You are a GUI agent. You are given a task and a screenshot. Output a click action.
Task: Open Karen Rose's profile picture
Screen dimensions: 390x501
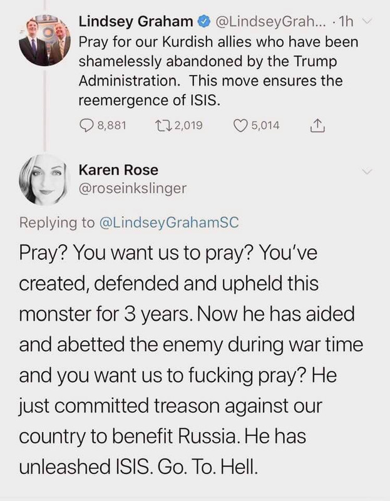coord(44,180)
